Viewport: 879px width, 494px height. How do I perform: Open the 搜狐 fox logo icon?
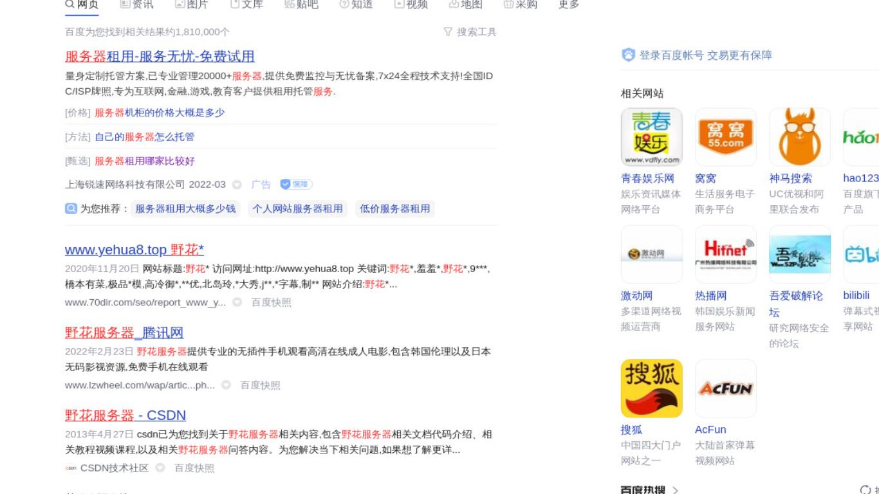coord(651,389)
